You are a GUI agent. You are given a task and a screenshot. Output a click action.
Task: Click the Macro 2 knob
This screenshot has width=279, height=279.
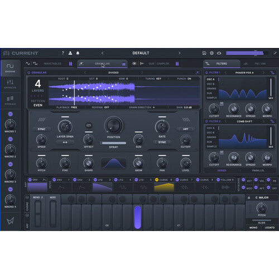10,149
